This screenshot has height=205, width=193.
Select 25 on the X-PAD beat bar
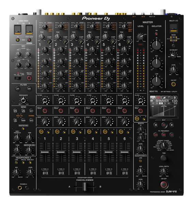click(x=157, y=103)
